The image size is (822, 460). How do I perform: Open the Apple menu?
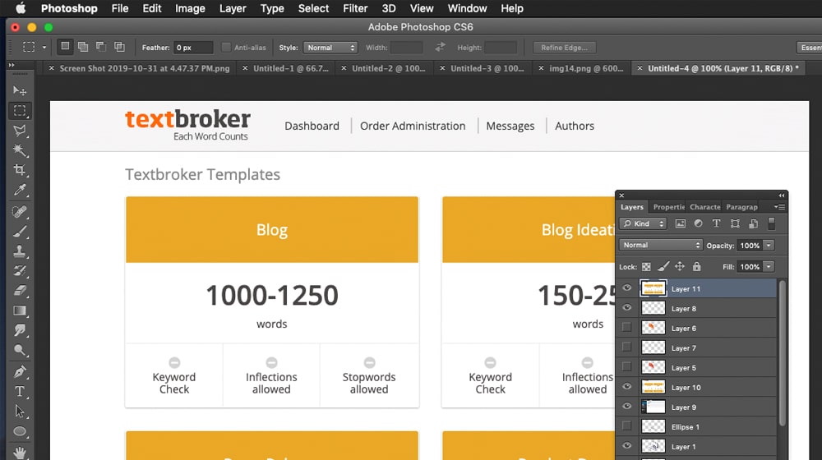pos(21,8)
